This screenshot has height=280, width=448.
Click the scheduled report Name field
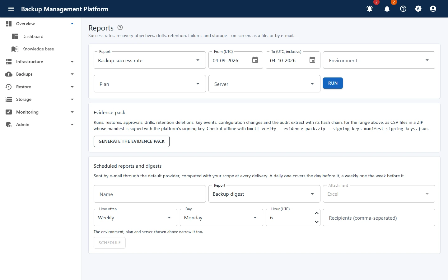click(x=150, y=194)
